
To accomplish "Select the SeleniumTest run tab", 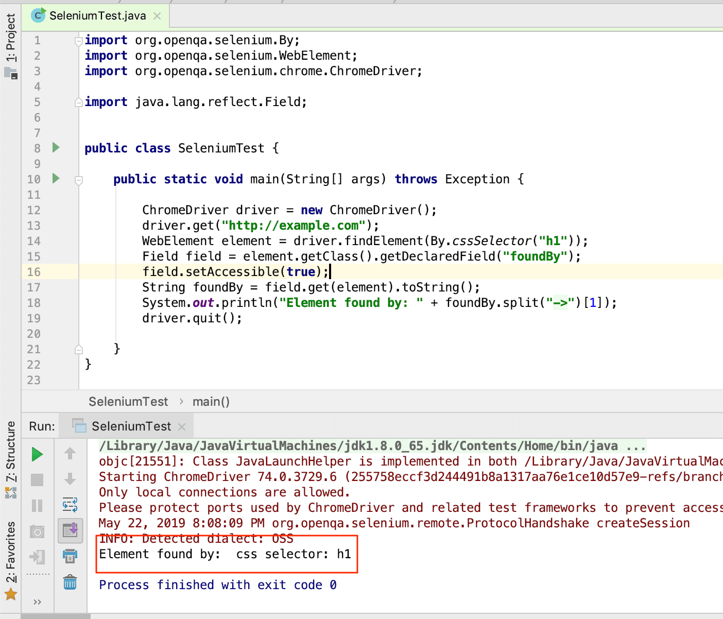I will [131, 426].
